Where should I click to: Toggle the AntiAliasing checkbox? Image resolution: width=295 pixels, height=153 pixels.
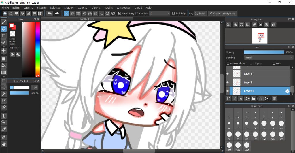pos(120,13)
